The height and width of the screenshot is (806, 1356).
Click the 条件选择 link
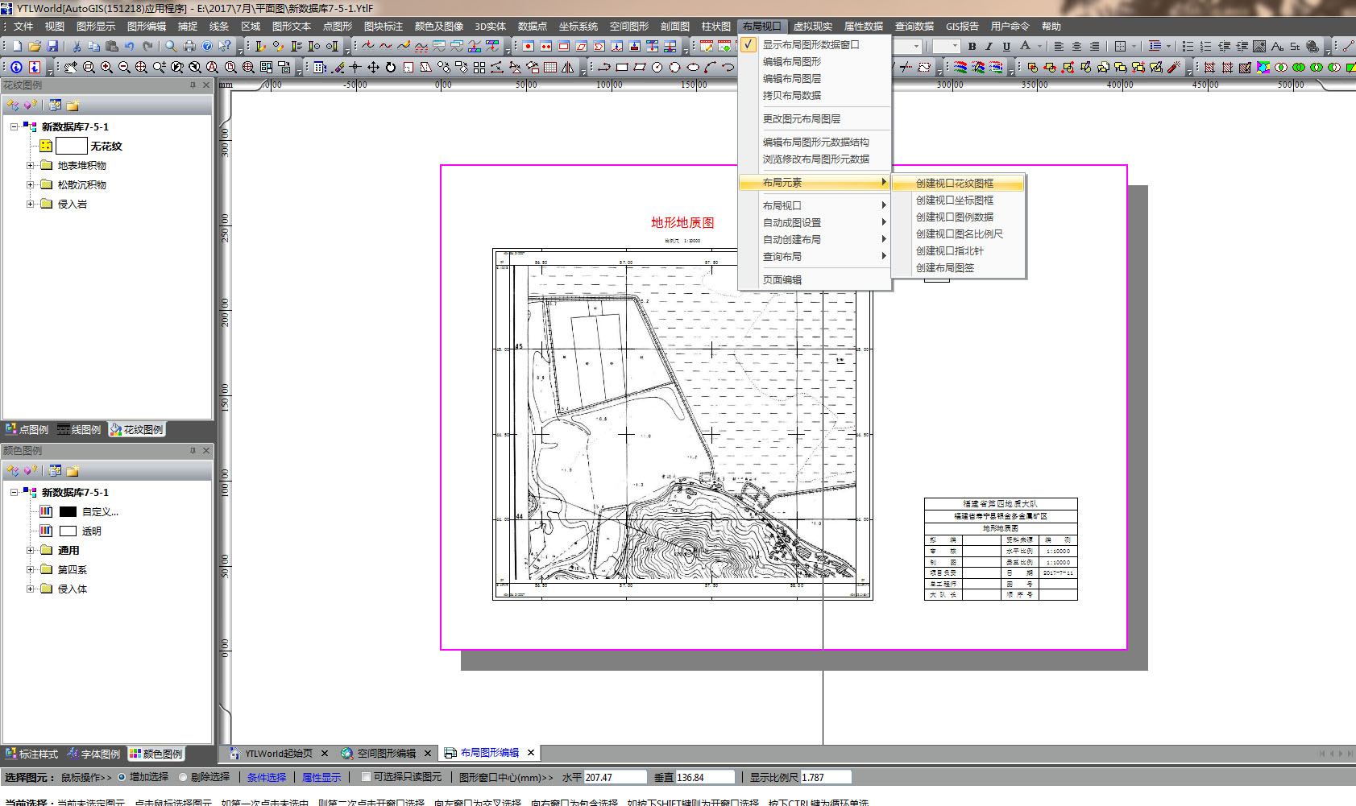[x=267, y=778]
